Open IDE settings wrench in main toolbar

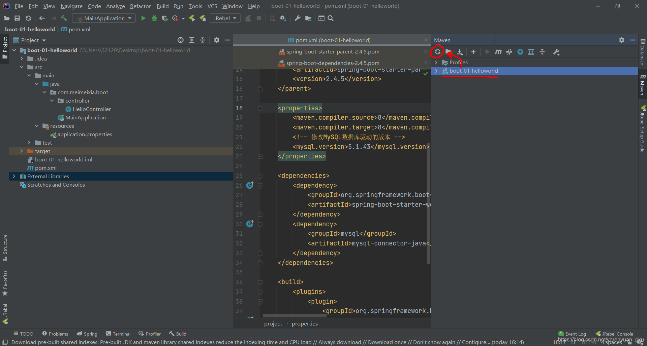(298, 18)
